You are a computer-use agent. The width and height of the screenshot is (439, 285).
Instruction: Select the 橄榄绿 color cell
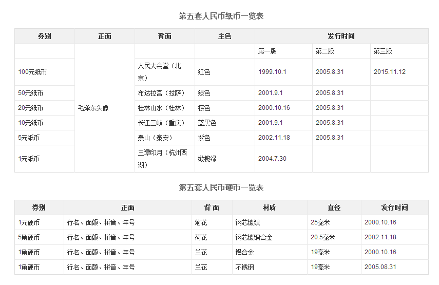click(207, 159)
